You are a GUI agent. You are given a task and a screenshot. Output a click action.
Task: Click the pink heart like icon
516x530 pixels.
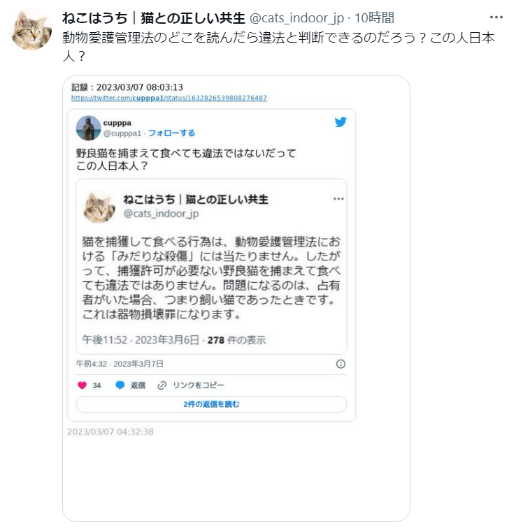click(x=83, y=385)
